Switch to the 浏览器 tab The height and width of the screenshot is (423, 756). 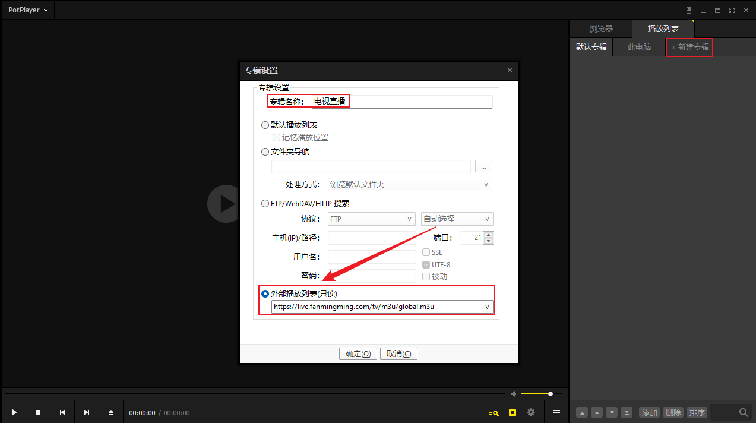point(601,29)
